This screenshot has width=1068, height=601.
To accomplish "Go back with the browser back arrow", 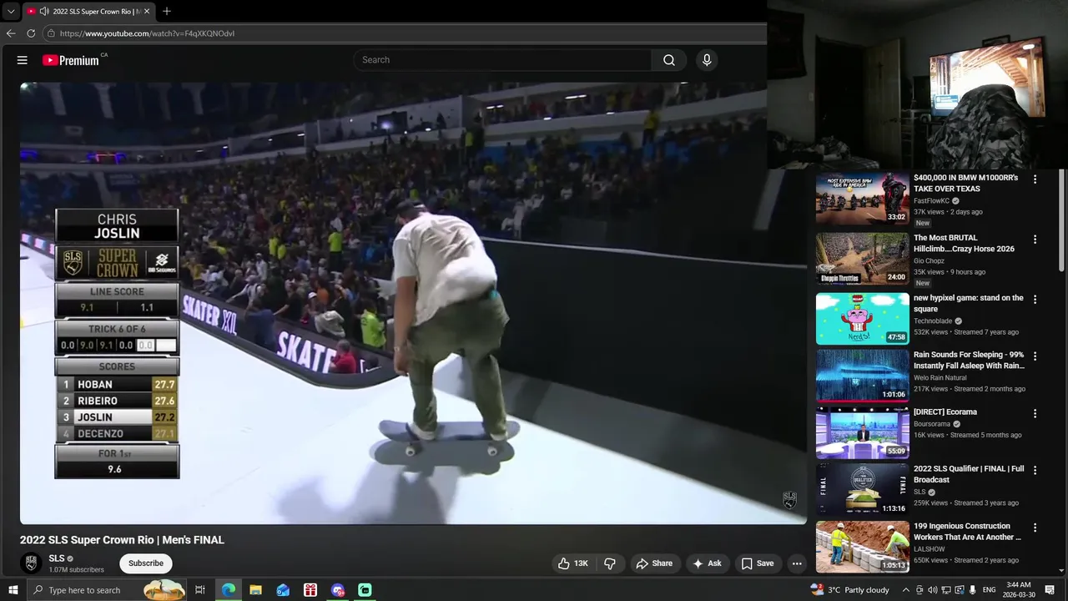I will coord(11,33).
